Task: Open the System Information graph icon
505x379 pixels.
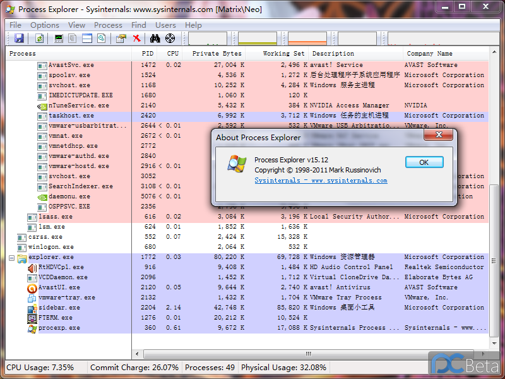Action: coord(59,39)
